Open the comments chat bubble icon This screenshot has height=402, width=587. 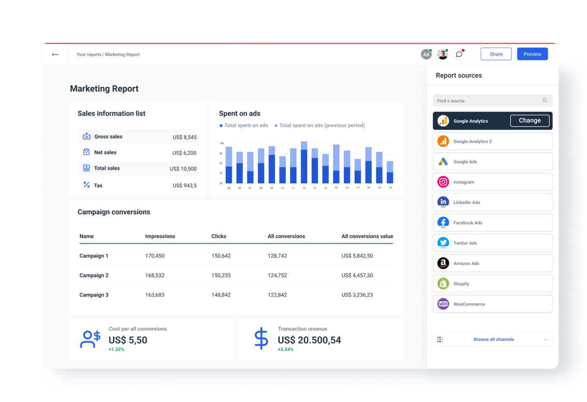tap(459, 54)
